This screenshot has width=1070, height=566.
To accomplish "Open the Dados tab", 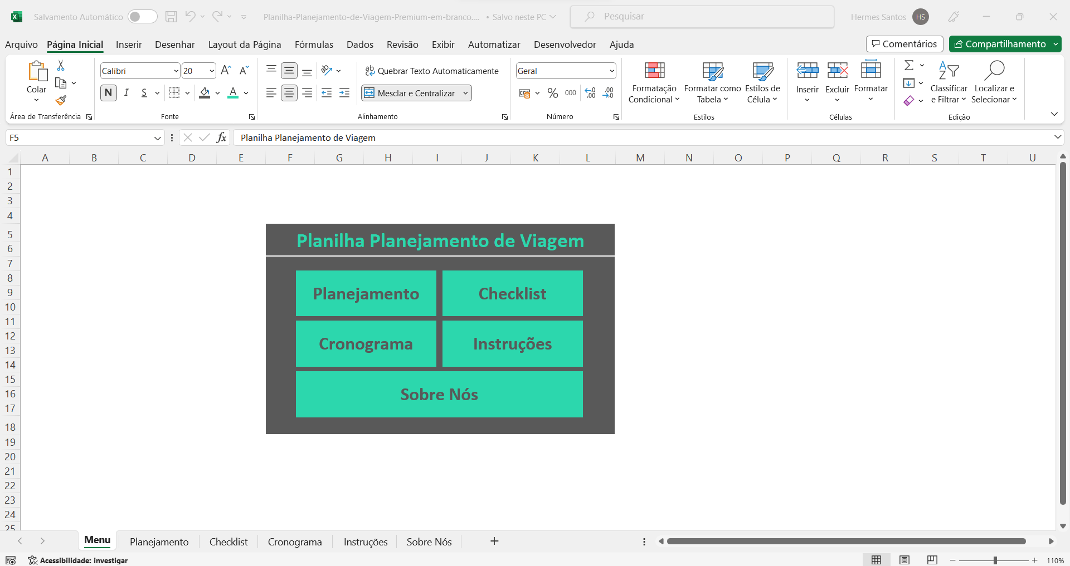I will tap(360, 45).
